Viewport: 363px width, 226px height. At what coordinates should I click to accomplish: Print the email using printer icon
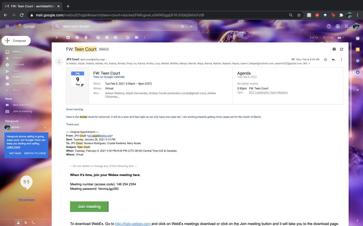(x=334, y=49)
